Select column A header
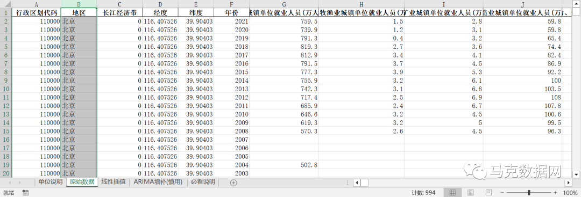 click(x=37, y=4)
